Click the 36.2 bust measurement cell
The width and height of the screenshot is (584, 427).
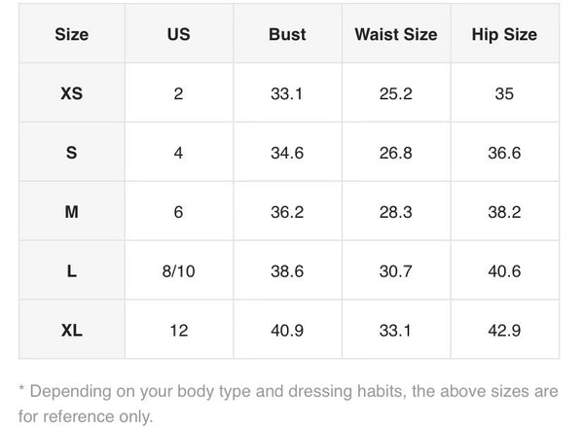click(x=287, y=212)
